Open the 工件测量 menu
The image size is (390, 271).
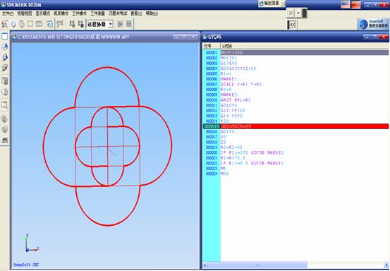97,13
